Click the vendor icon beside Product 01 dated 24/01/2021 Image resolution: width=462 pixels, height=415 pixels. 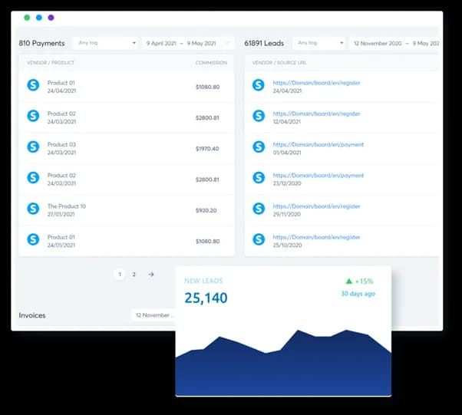click(33, 239)
